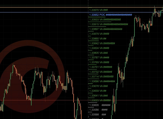Click the 1.33732 VA level
Viewport: 163px width, 119px height.
tap(101, 72)
